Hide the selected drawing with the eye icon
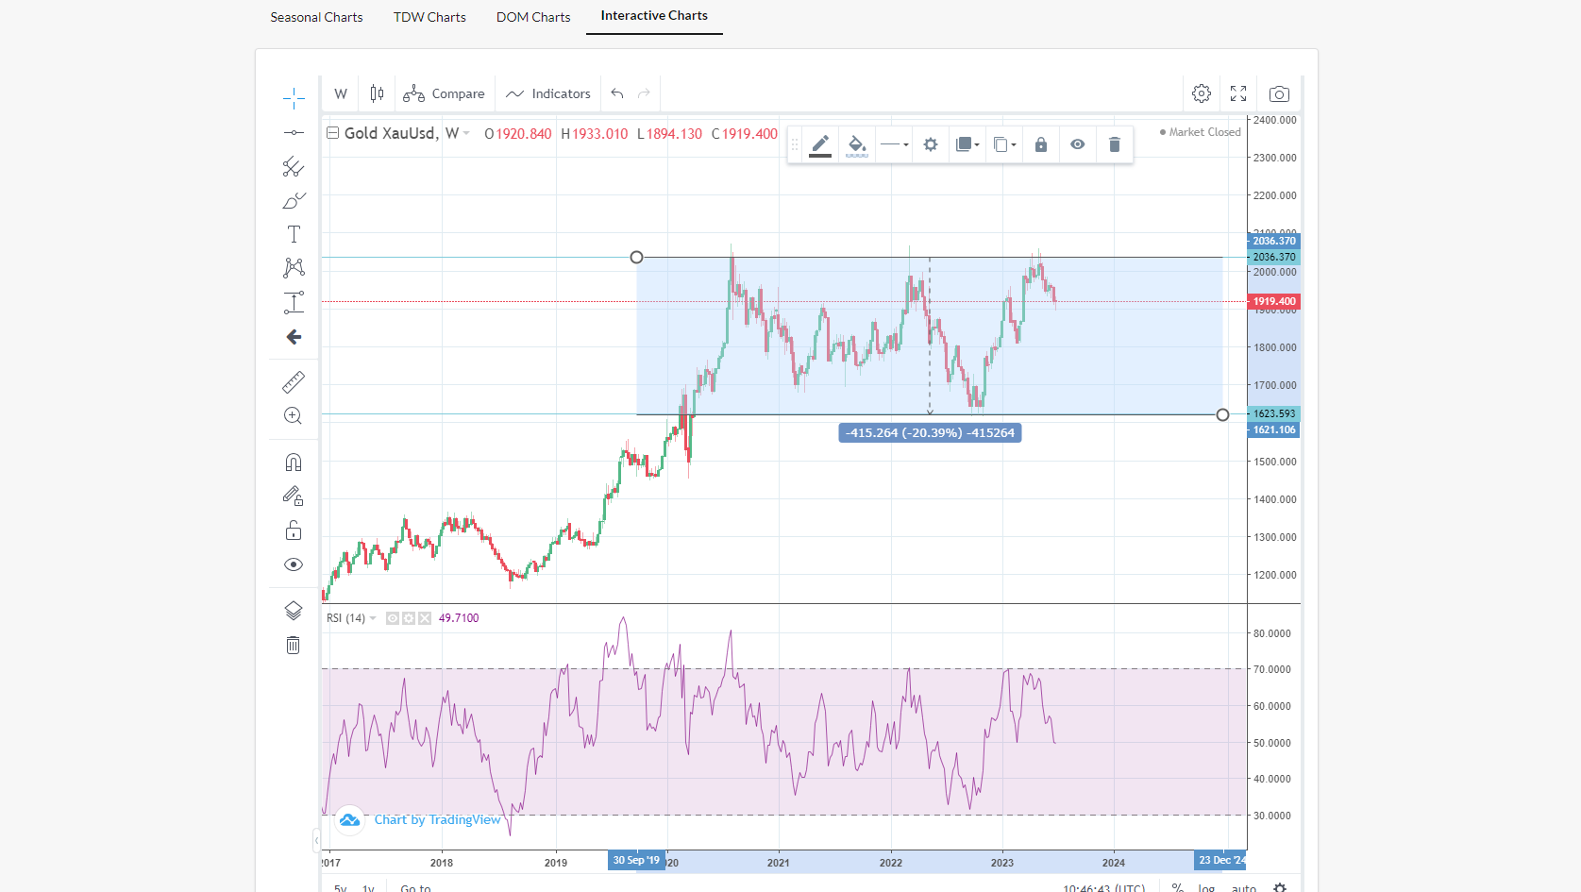 pos(1077,144)
